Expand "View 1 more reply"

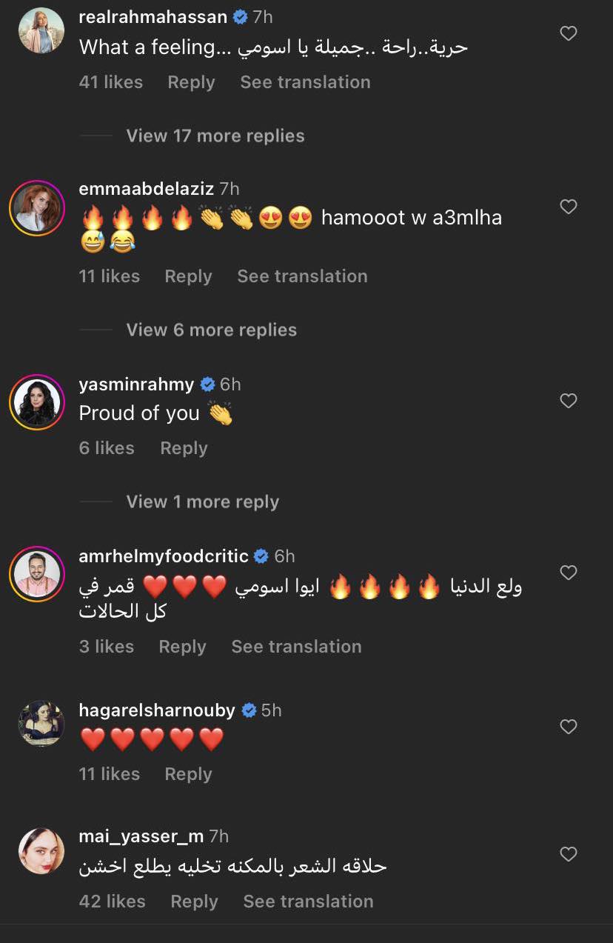[203, 502]
